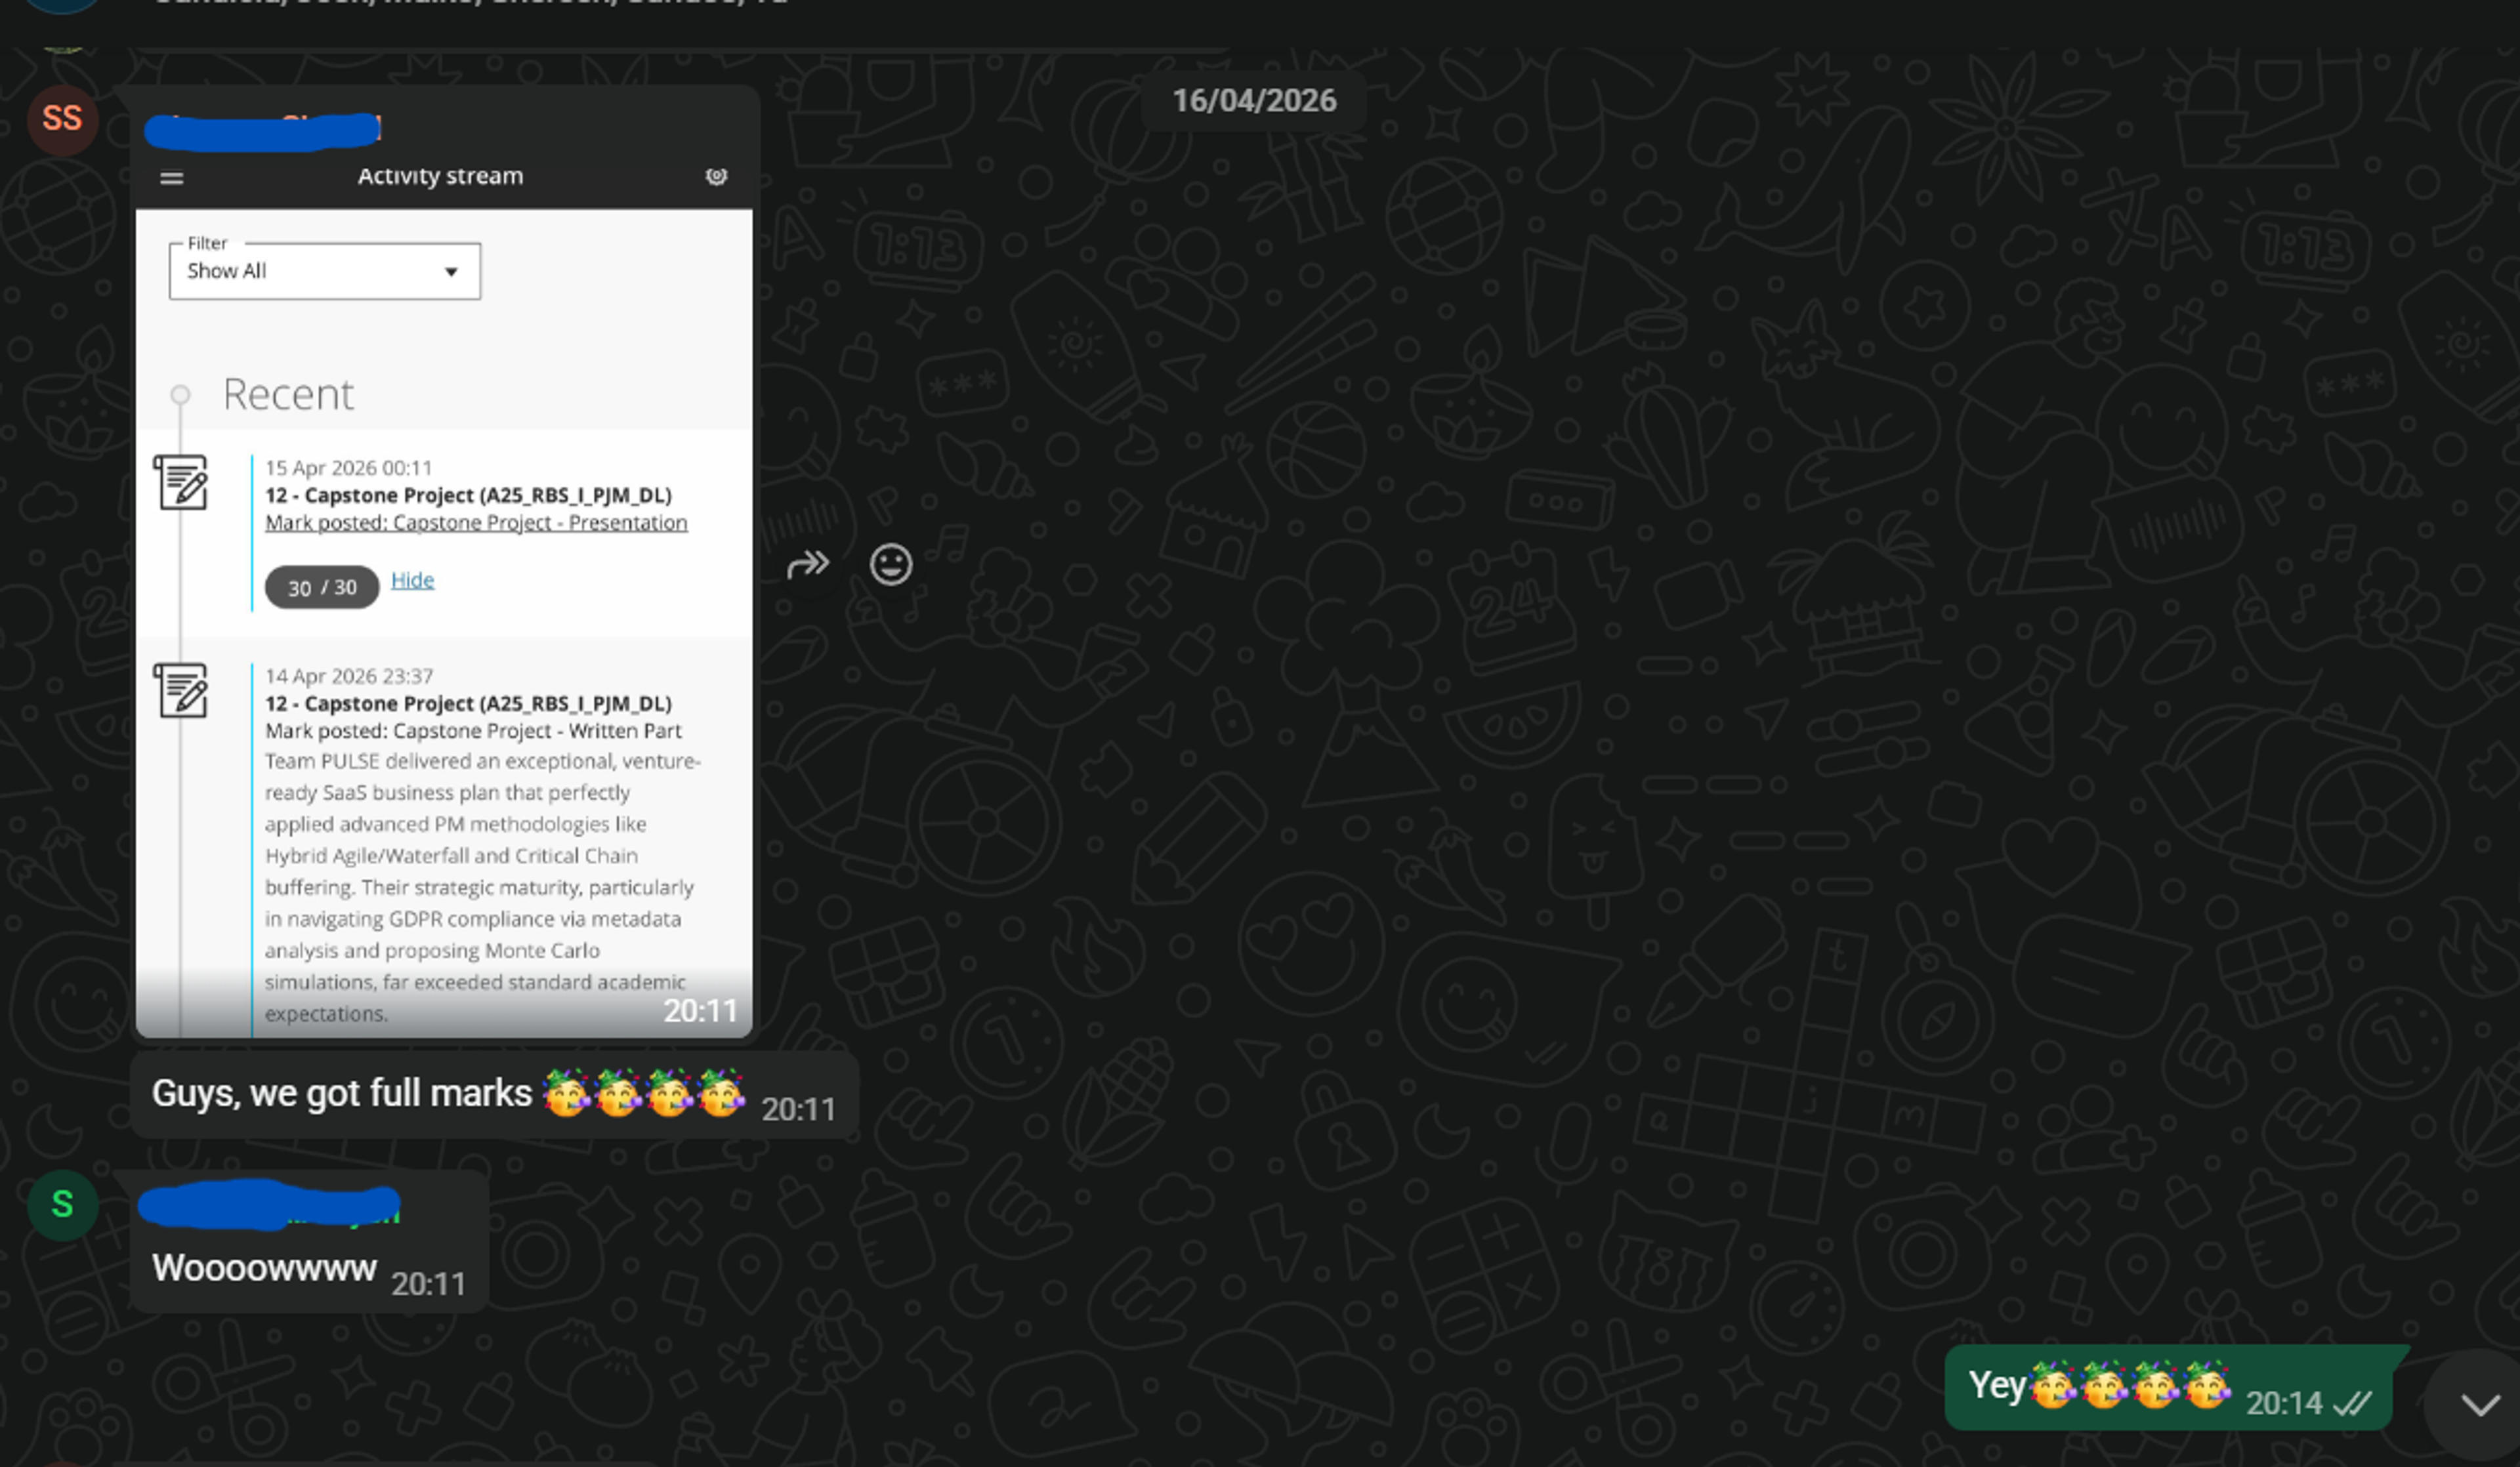Expand the Show All filter dropdown
The height and width of the screenshot is (1467, 2520).
click(x=324, y=271)
